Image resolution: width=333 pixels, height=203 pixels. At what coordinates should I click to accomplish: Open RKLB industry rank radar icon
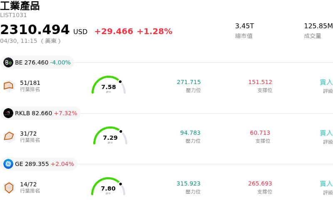point(9,136)
